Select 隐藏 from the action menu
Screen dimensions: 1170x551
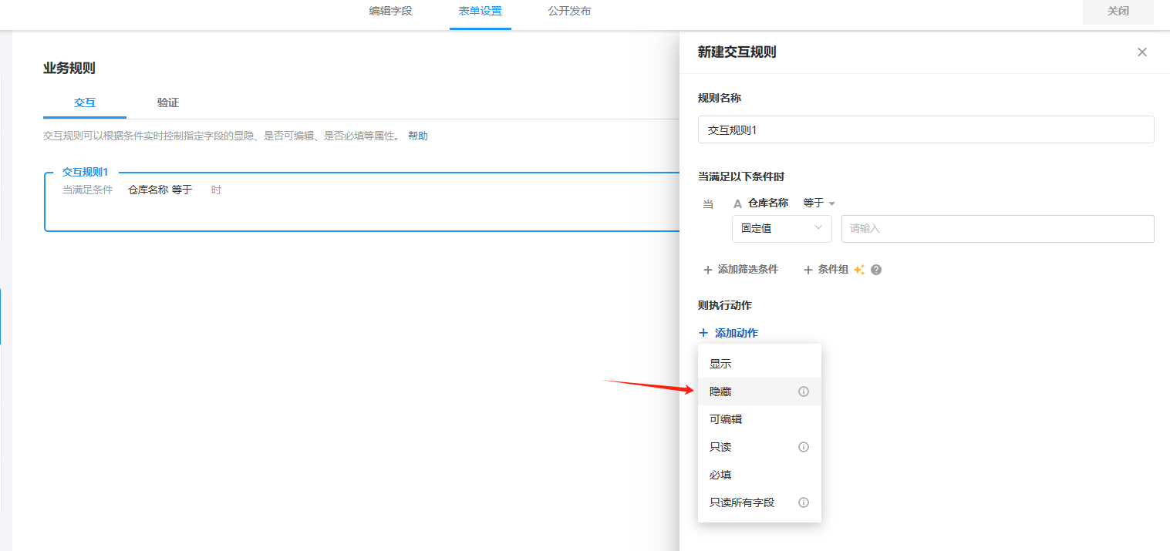pyautogui.click(x=720, y=391)
